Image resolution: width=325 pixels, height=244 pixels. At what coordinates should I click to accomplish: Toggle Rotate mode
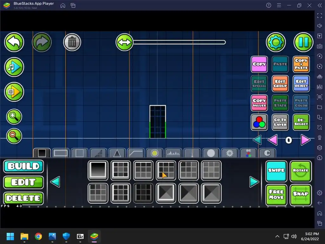301,171
